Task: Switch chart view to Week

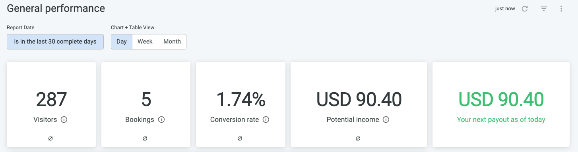Action: pyautogui.click(x=145, y=42)
